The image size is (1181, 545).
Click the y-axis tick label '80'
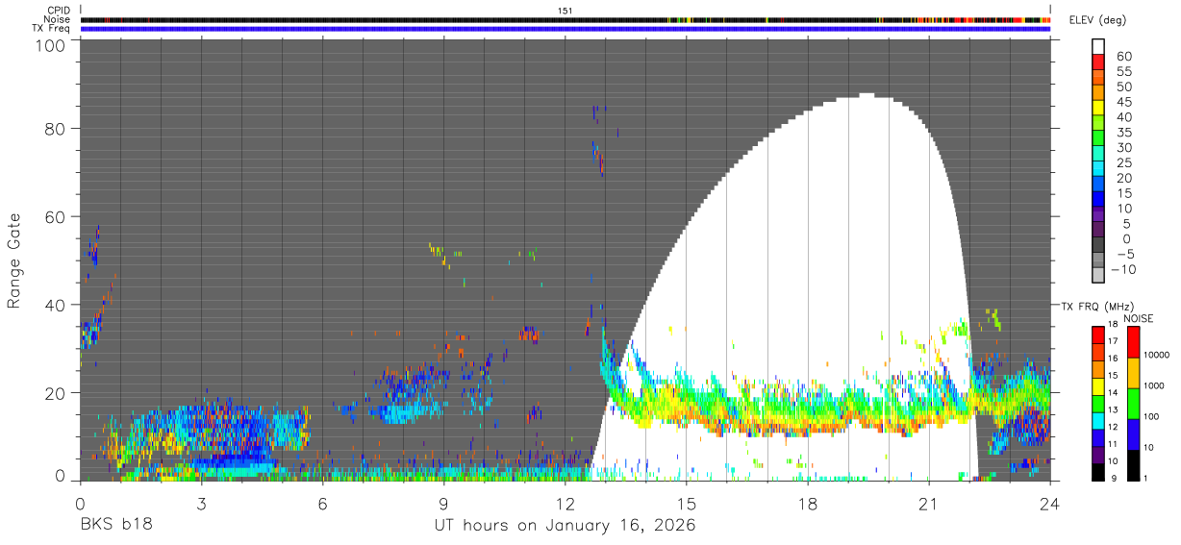pos(57,129)
